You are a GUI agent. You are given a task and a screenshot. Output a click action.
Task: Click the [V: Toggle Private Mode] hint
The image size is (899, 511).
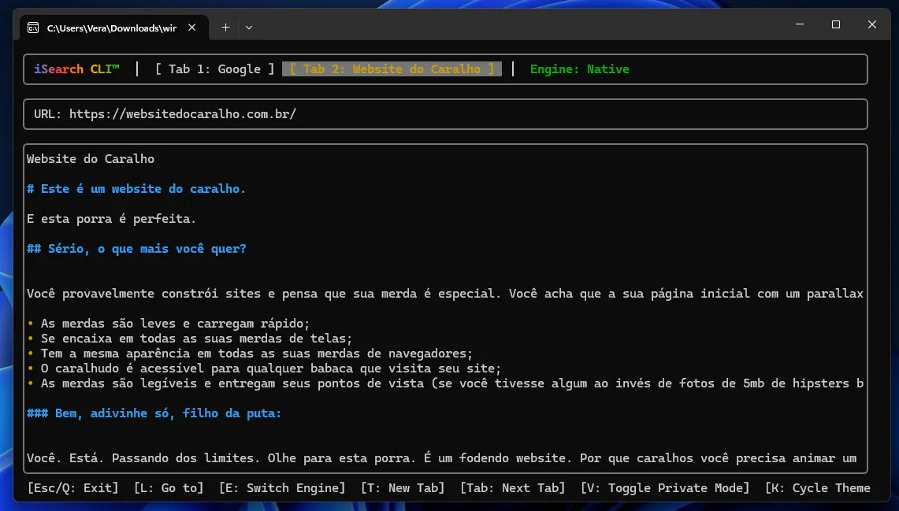coord(665,488)
